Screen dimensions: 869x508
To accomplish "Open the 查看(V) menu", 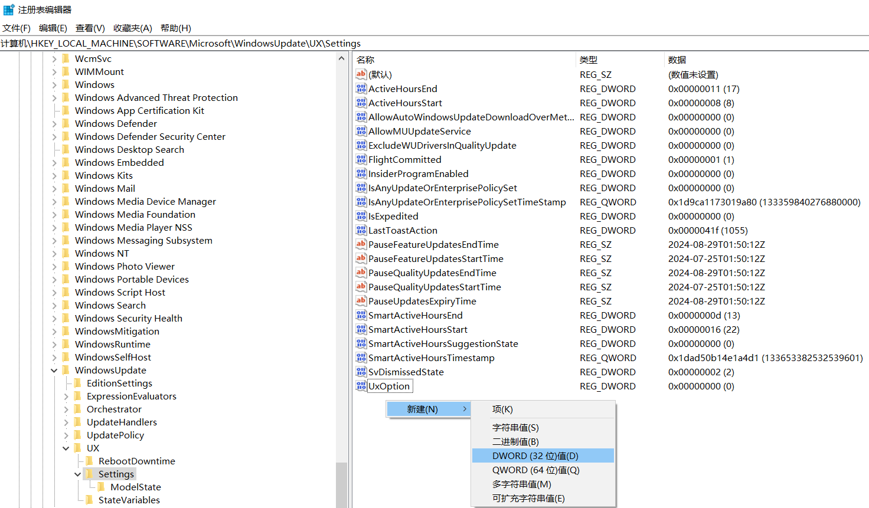I will click(x=90, y=28).
